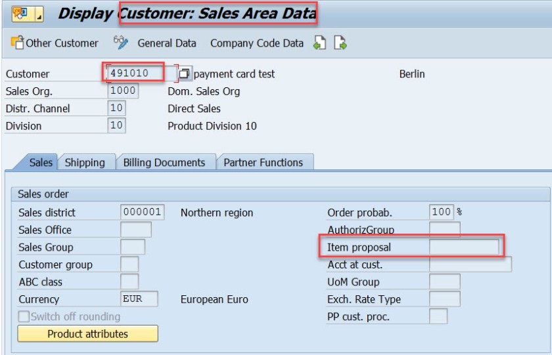Open the search help beside Customer number

click(x=185, y=73)
